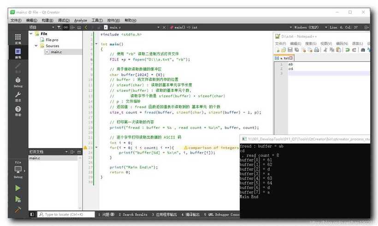Close a.txt tab via red X

pyautogui.click(x=291, y=58)
